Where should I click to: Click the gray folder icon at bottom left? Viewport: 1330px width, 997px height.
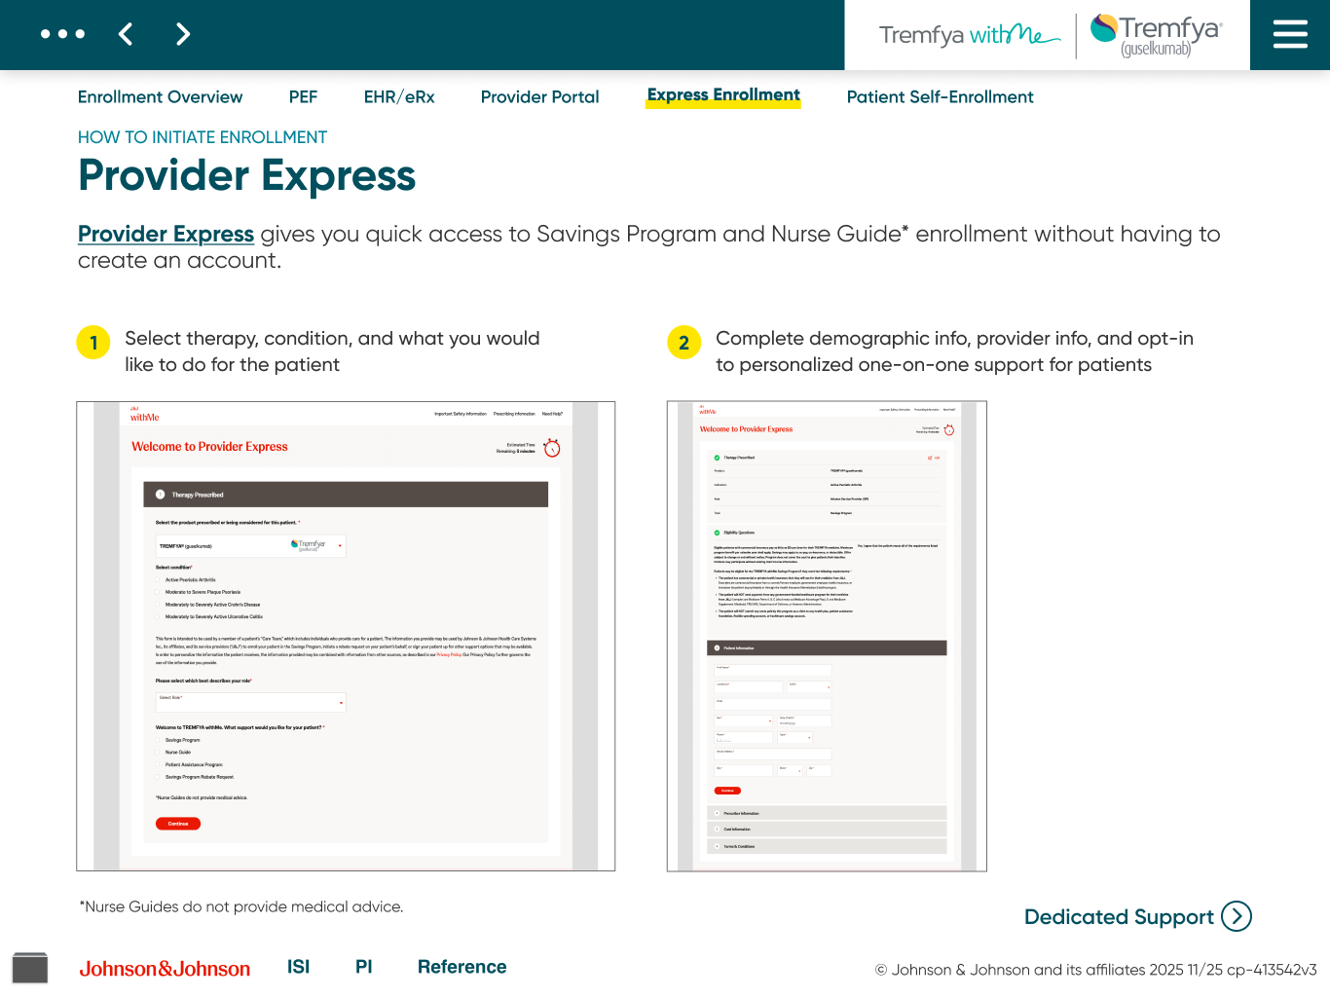(x=30, y=968)
